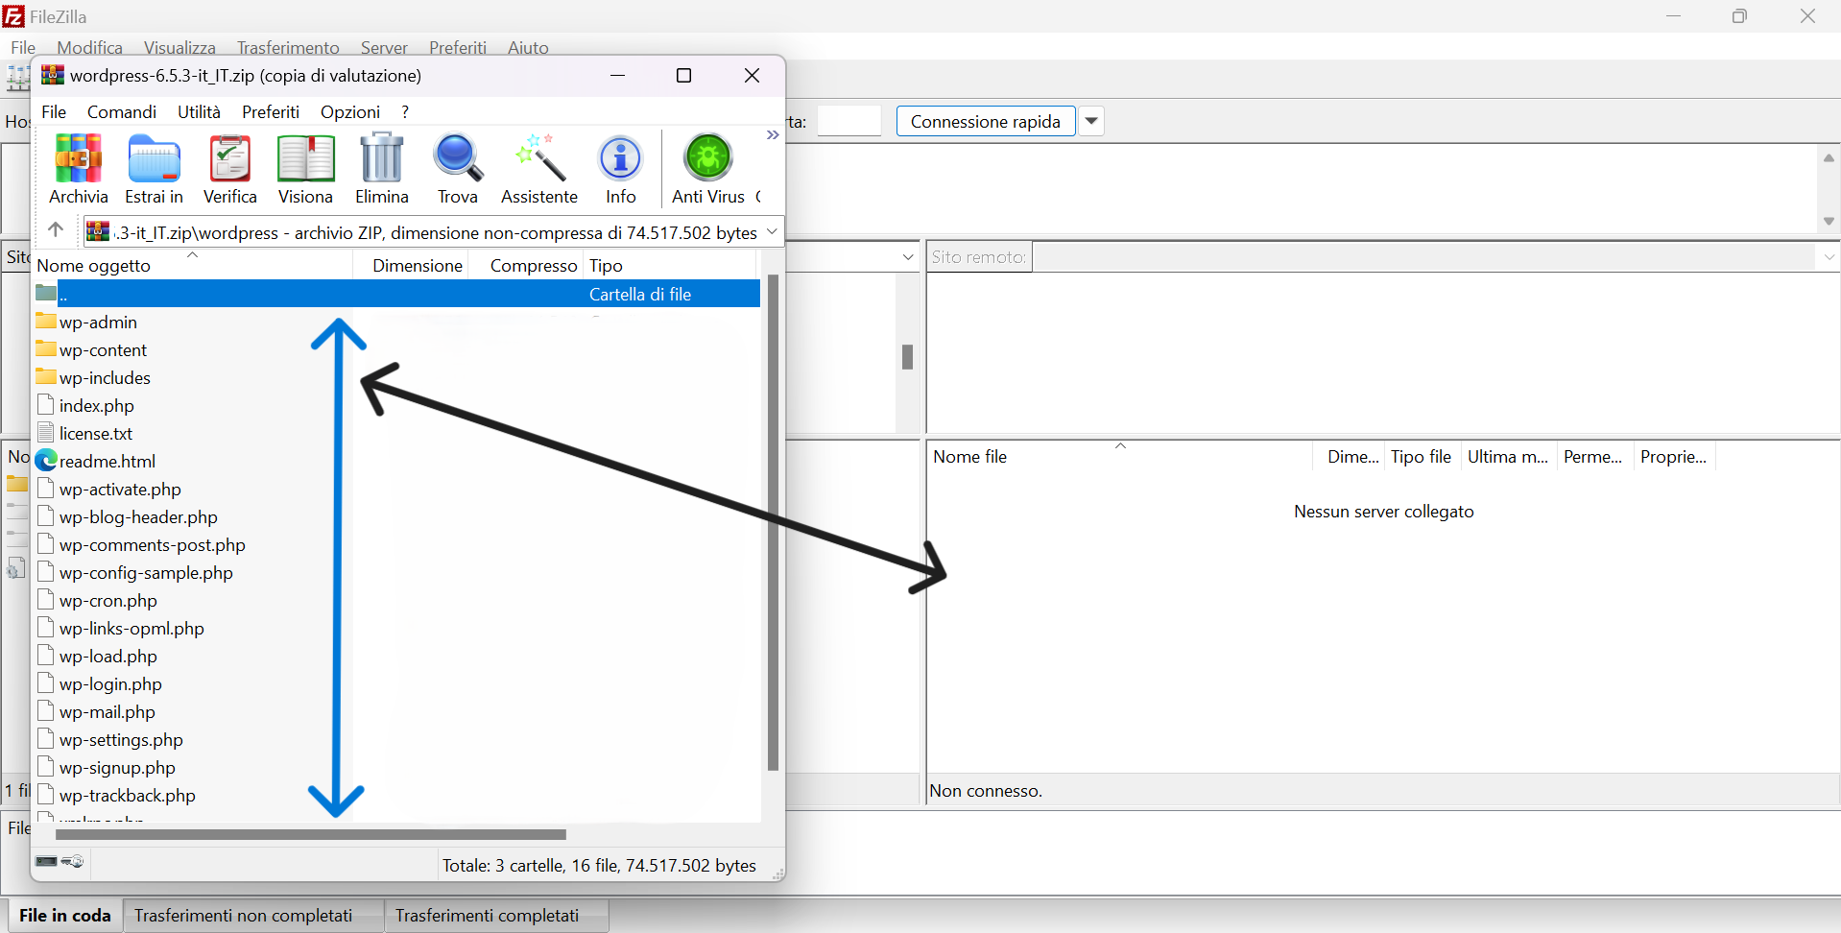Viewport: 1841px width, 933px height.
Task: Sort remote list by Tipo file header
Action: [1421, 457]
